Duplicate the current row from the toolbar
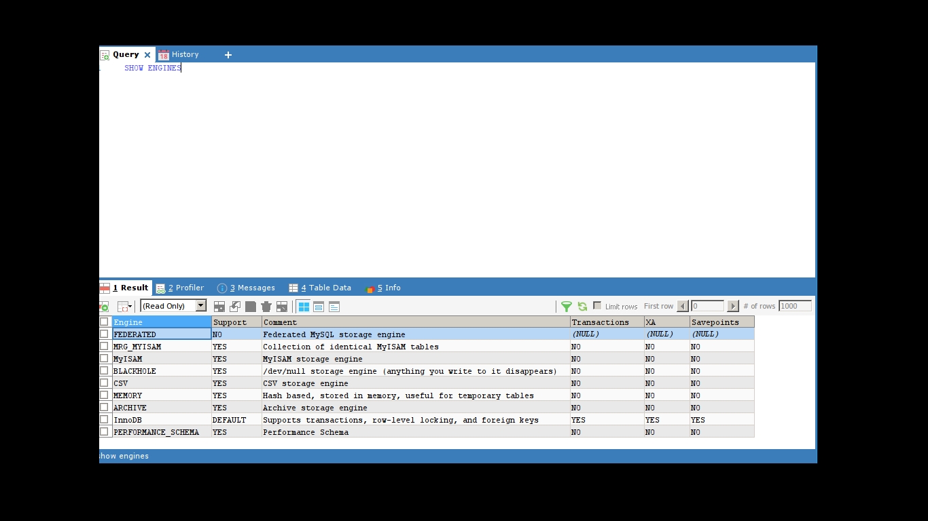The height and width of the screenshot is (521, 928). click(x=235, y=306)
